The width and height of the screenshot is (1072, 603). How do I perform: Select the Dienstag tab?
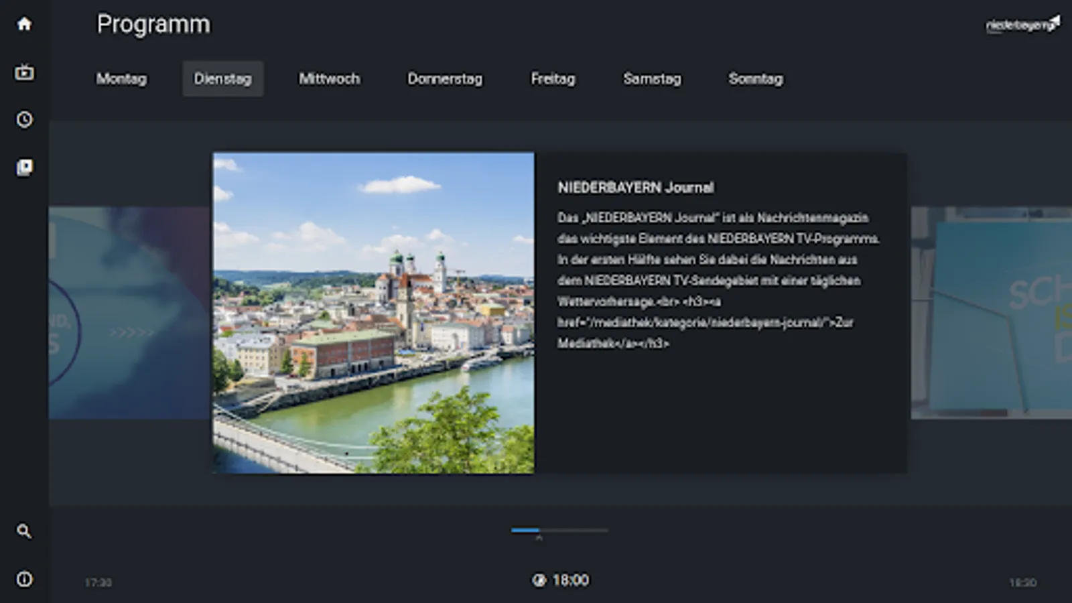tap(223, 78)
